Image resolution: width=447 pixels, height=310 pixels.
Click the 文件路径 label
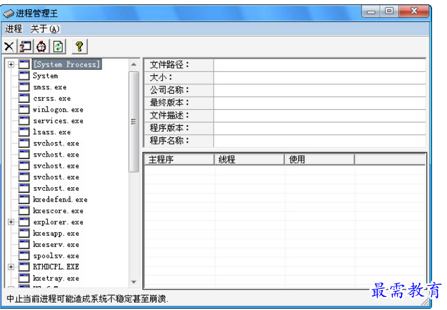pos(170,65)
